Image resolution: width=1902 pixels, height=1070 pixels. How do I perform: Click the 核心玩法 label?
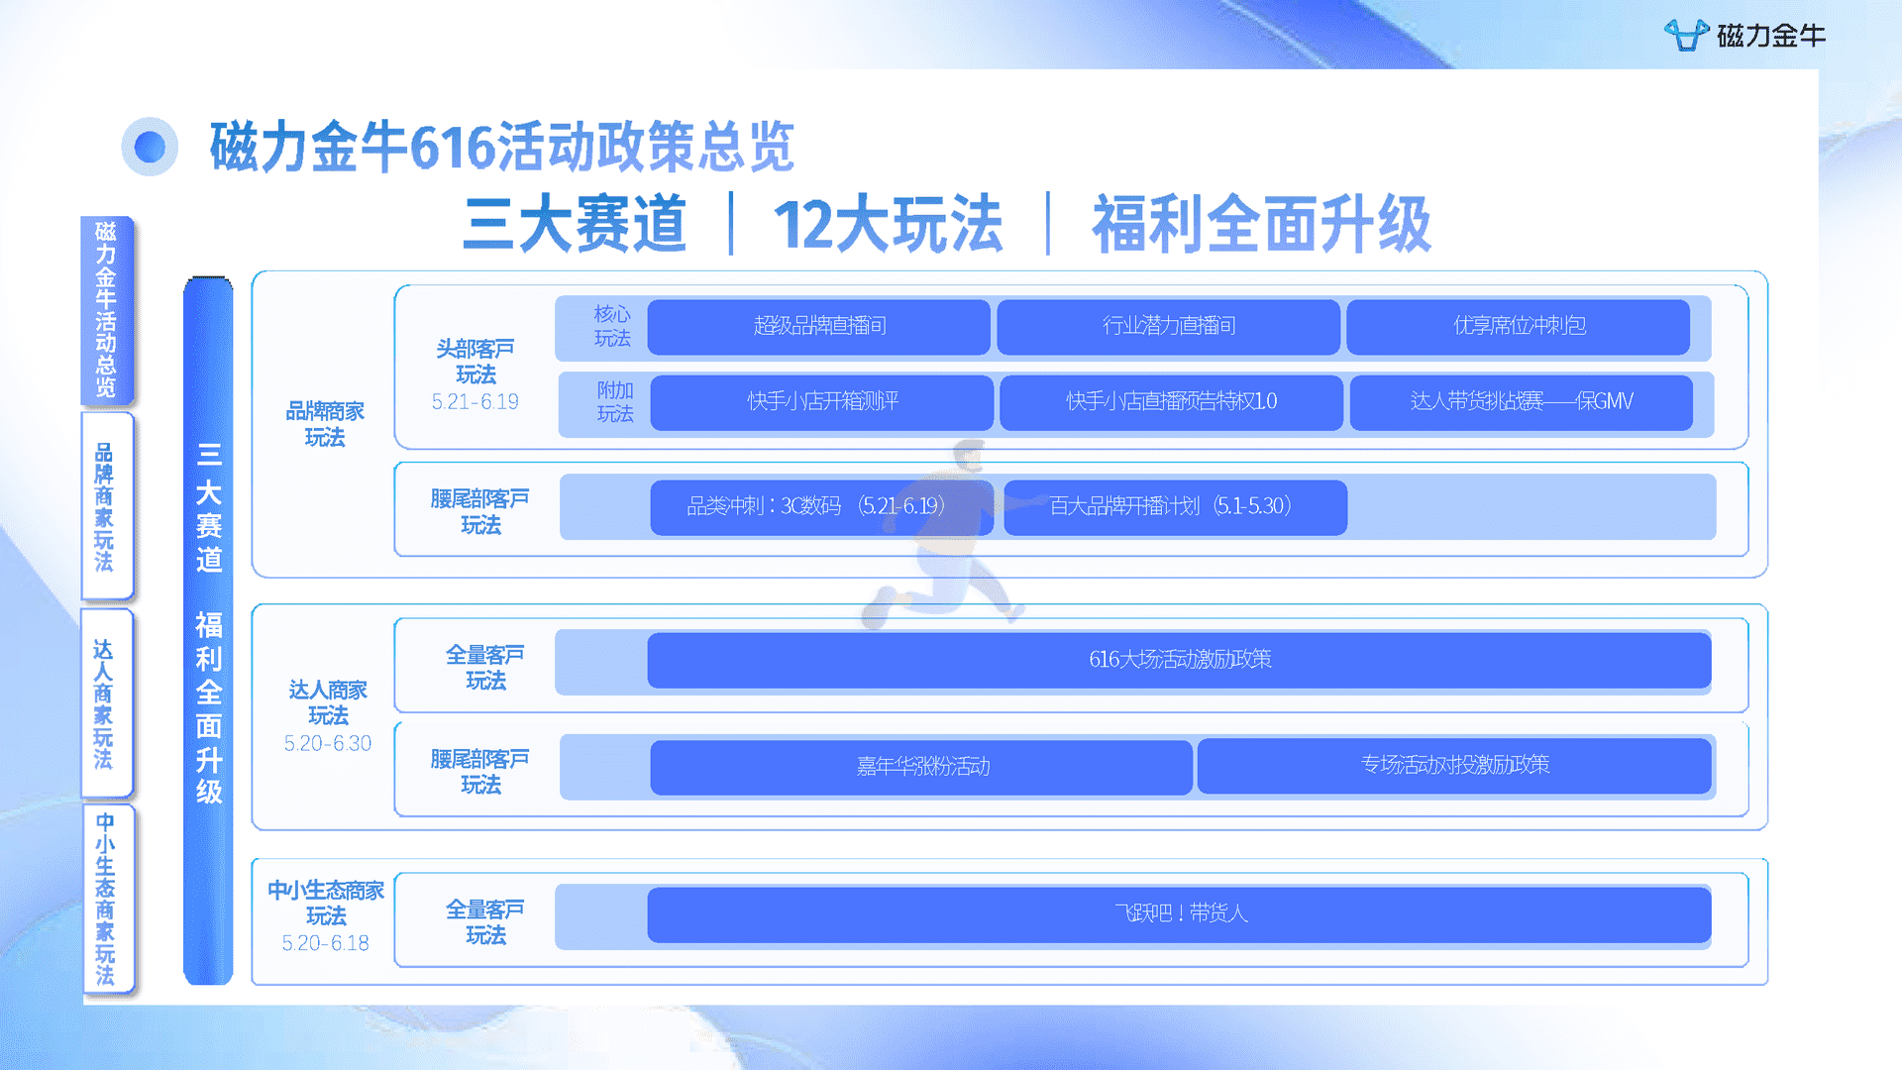click(612, 326)
